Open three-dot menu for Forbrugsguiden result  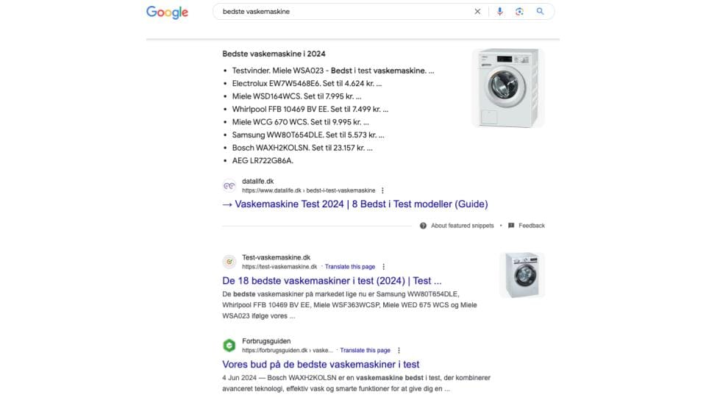pos(399,350)
